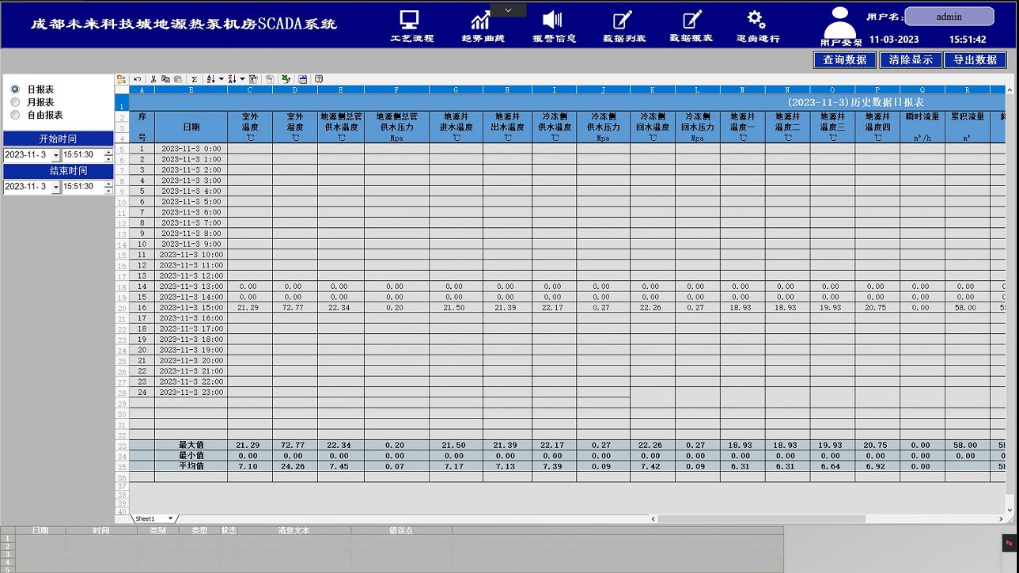Open the sheet tab dropdown arrow
This screenshot has height=573, width=1019.
(170, 519)
